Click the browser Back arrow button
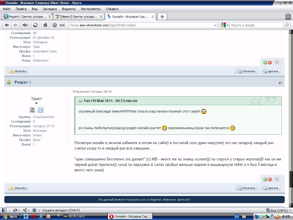Image resolution: width=293 pixels, height=220 pixels. click(x=7, y=25)
